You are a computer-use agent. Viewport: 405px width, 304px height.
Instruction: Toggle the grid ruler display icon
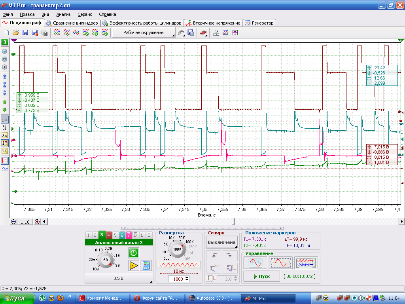tap(5, 120)
